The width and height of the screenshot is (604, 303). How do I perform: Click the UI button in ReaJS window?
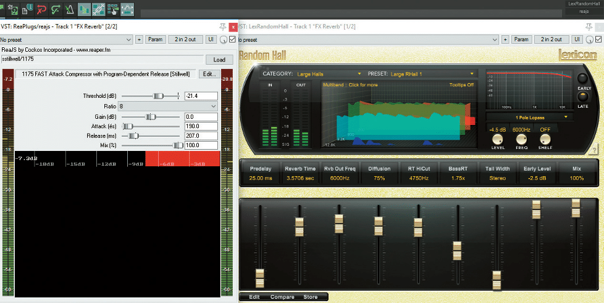coord(211,39)
